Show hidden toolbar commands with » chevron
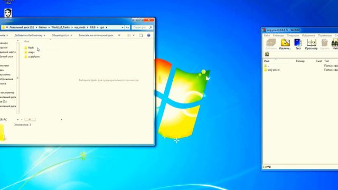The image size is (338, 190). point(119,35)
